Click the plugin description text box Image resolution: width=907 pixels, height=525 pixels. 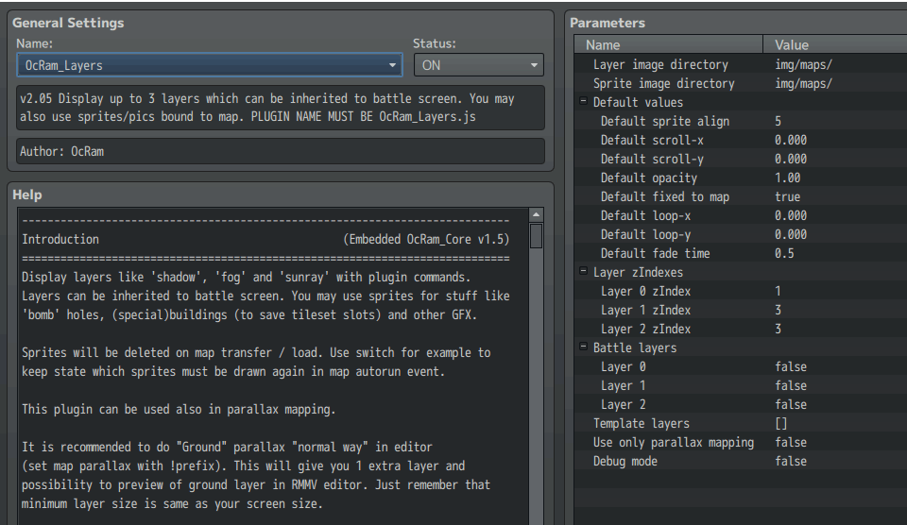point(281,108)
